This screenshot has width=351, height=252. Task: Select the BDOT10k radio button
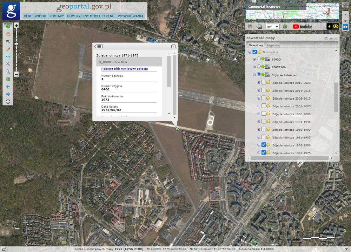(259, 66)
